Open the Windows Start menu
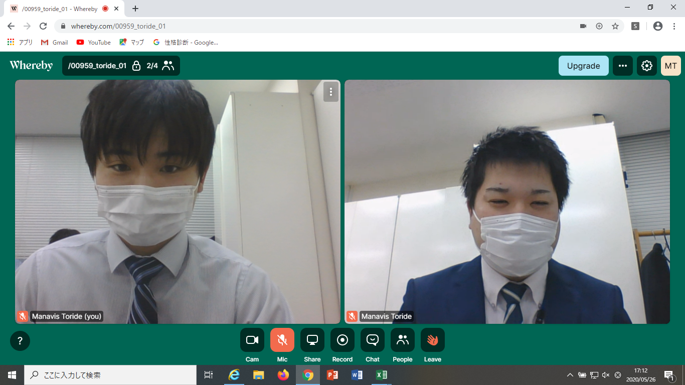 [12, 375]
